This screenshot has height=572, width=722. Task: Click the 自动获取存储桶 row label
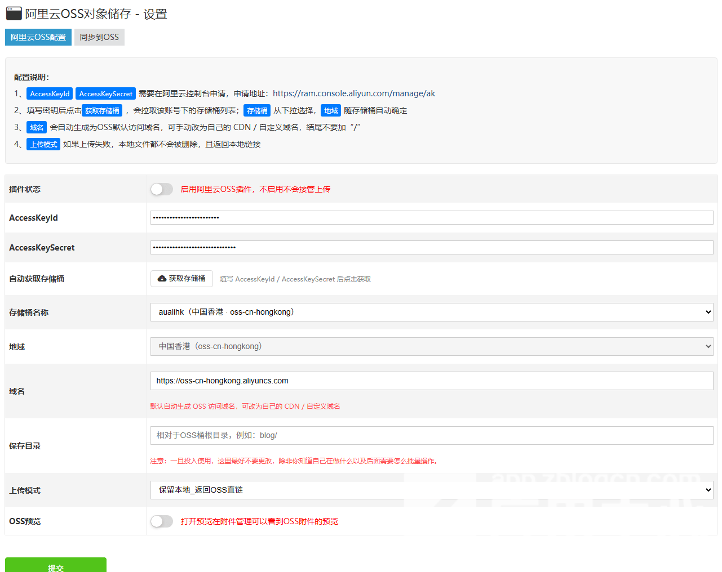tap(37, 279)
